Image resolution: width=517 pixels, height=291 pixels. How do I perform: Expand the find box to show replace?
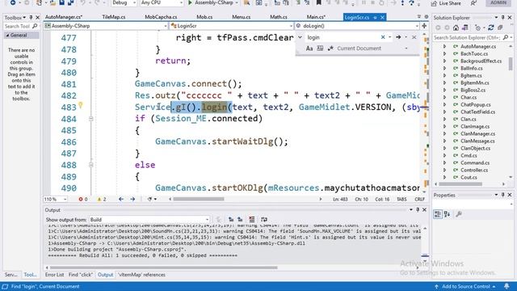300,37
